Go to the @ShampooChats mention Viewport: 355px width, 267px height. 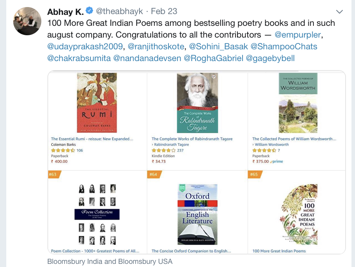(284, 47)
